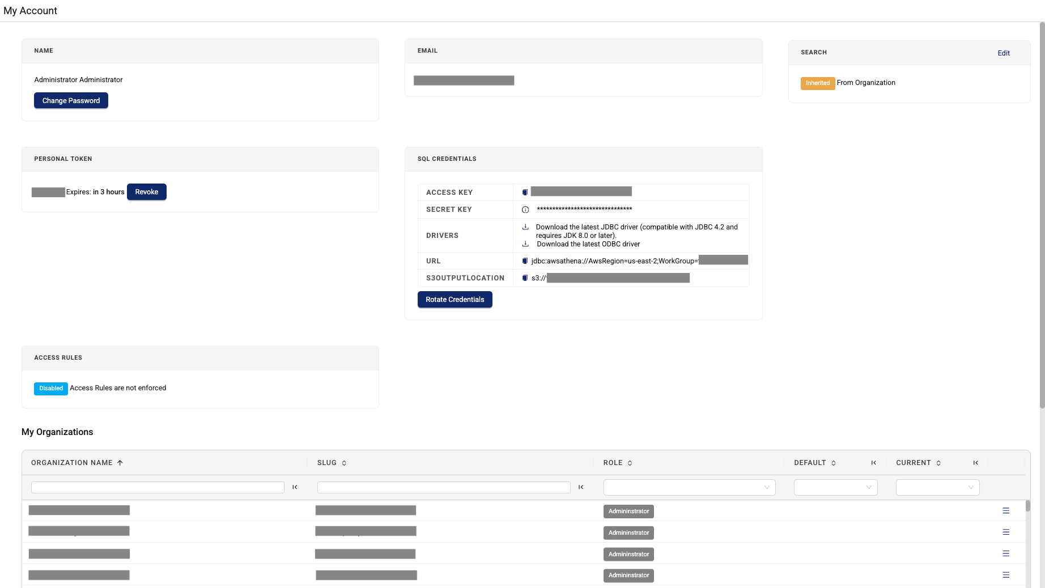Image resolution: width=1045 pixels, height=588 pixels.
Task: Click the 'My Account' page title
Action: tap(31, 11)
